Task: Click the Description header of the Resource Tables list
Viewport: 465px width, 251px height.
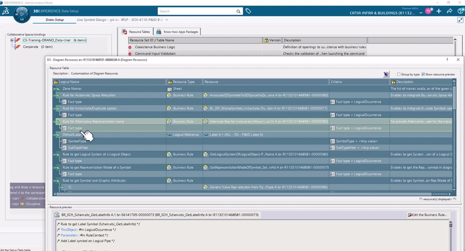Action: [325, 40]
